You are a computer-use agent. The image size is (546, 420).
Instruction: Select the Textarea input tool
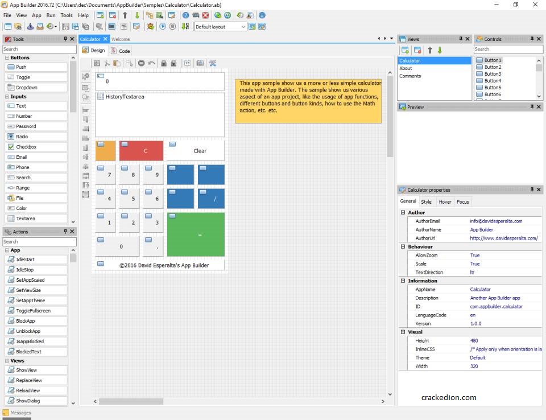[36, 219]
